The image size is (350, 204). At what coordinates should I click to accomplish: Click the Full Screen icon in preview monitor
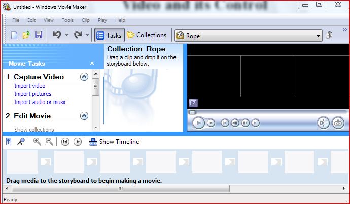[193, 103]
